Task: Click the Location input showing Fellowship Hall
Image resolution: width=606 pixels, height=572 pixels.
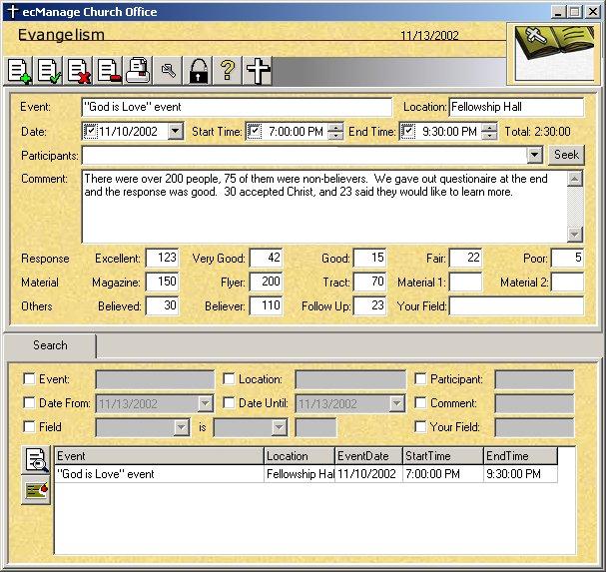Action: tap(517, 107)
